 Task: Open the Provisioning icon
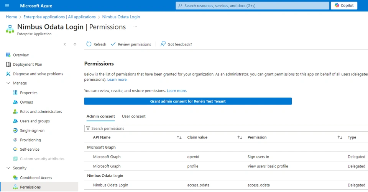15,140
